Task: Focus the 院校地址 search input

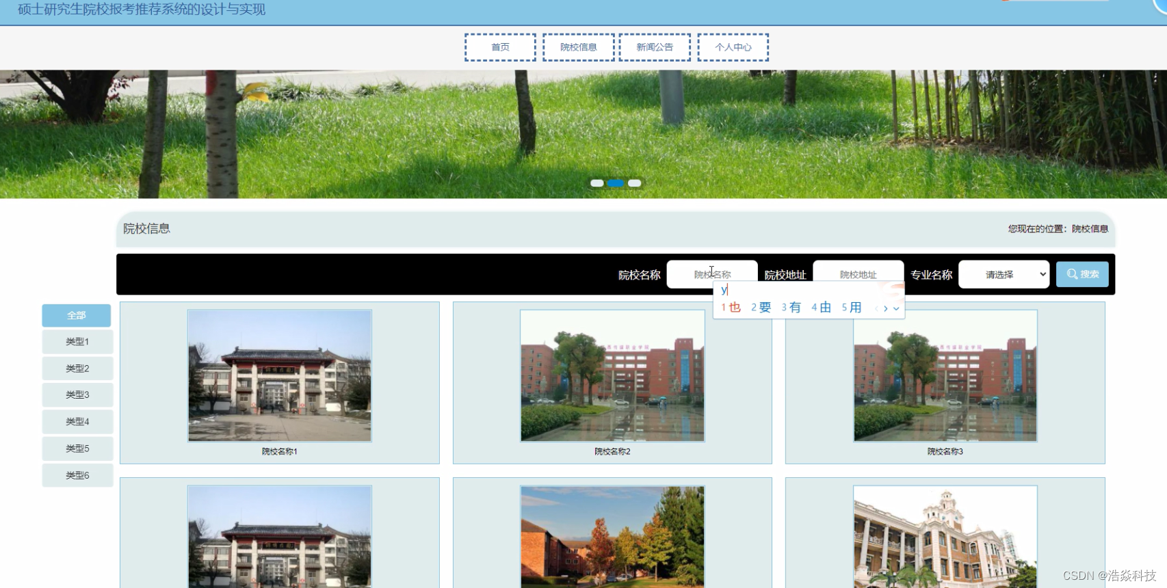Action: [858, 274]
